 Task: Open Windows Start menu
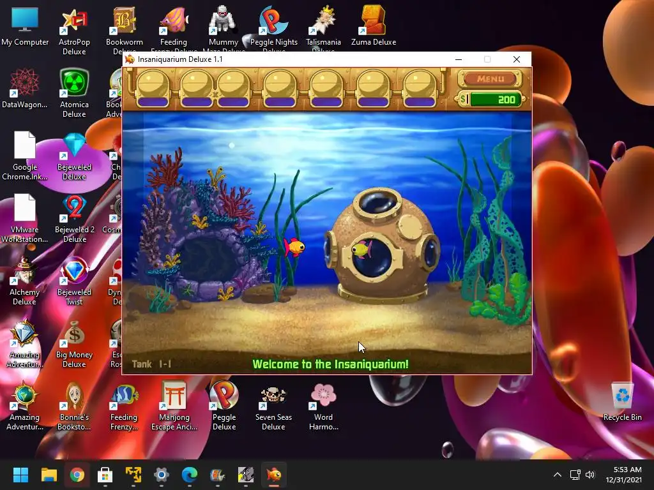(20, 475)
